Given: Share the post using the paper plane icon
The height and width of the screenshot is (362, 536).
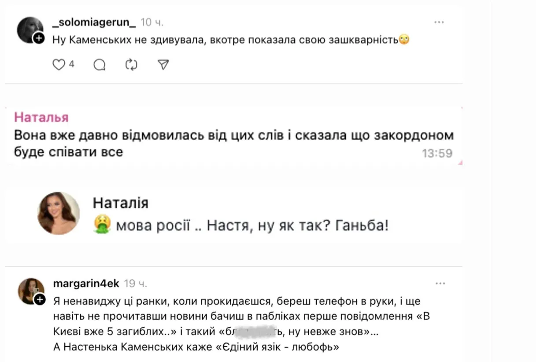Looking at the screenshot, I should [x=163, y=64].
